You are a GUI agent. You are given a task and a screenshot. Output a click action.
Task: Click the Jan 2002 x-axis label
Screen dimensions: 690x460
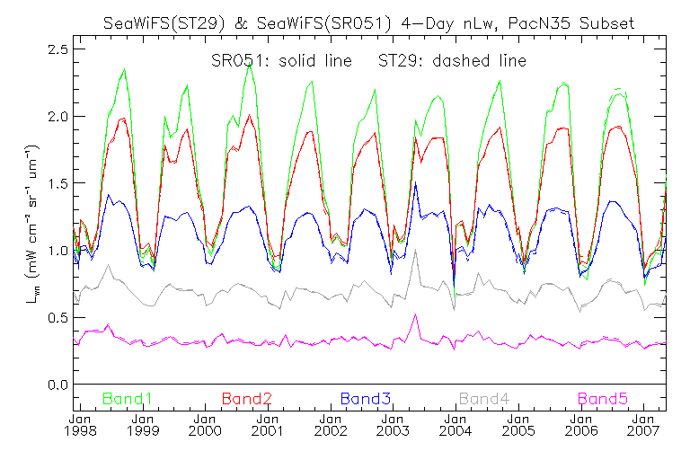(x=331, y=425)
